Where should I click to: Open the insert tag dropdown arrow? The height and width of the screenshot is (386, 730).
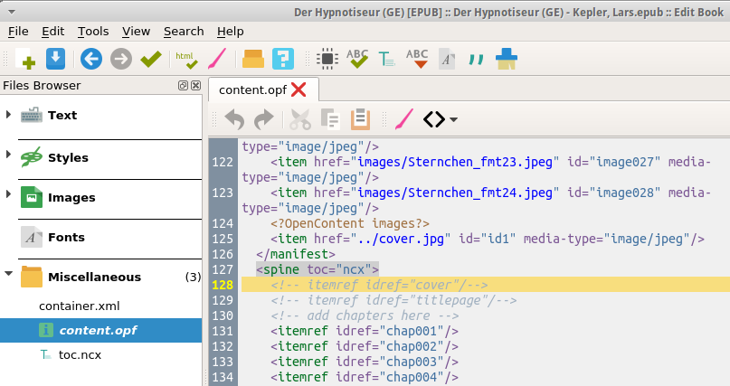[x=453, y=119]
